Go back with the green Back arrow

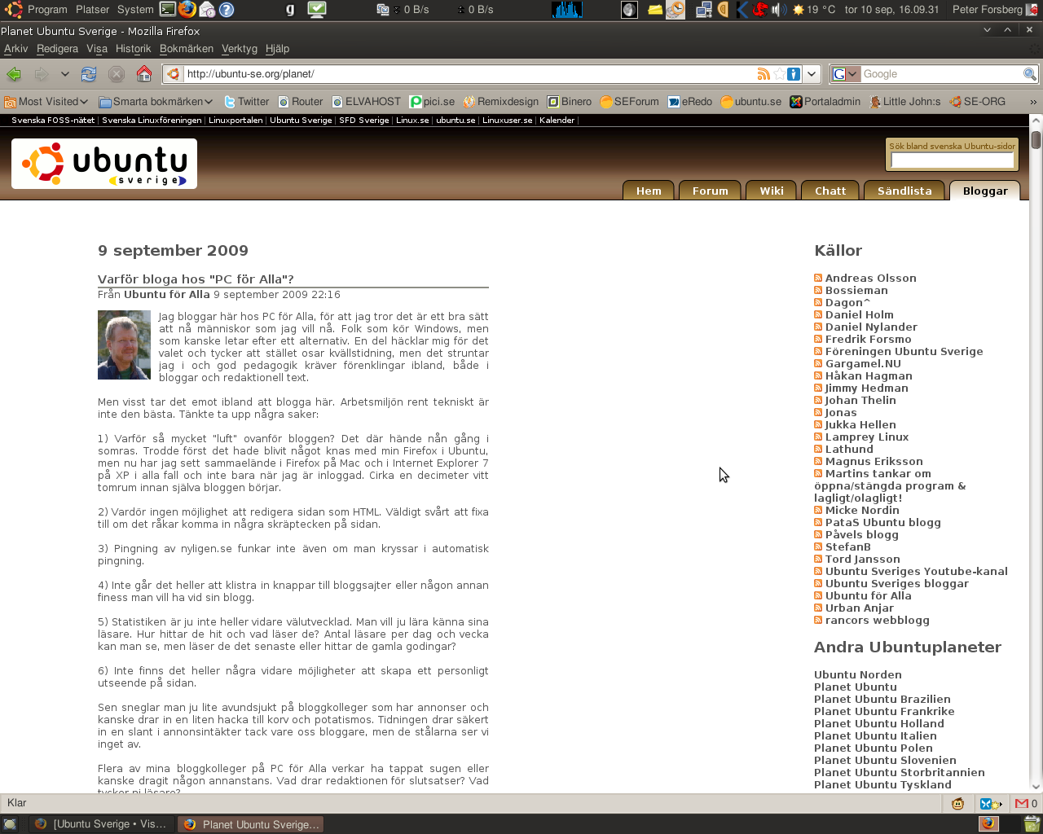14,74
